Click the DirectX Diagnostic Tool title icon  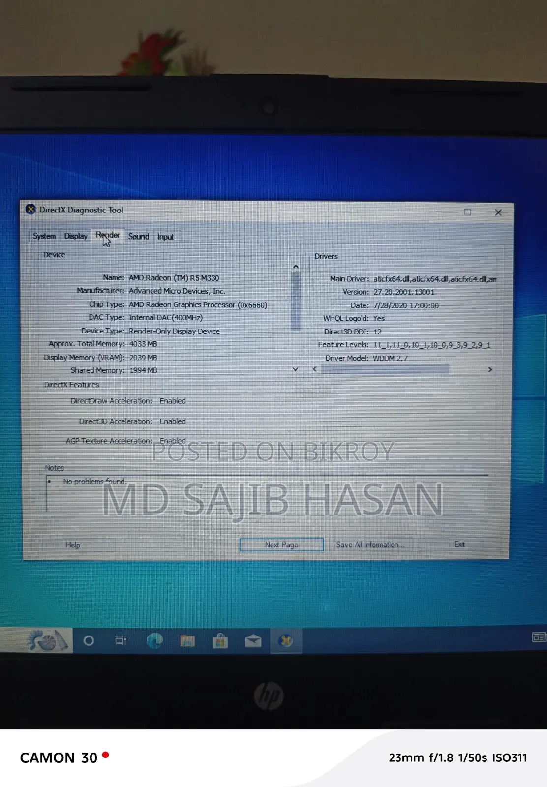click(x=30, y=210)
